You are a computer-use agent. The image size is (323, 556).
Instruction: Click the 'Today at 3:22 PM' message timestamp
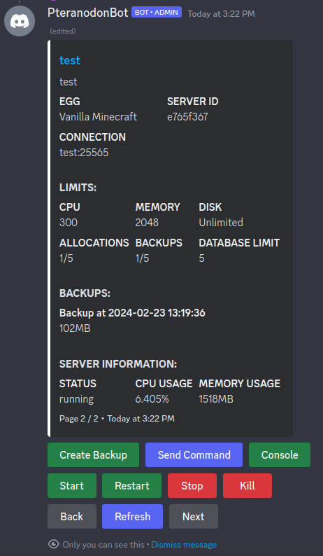click(x=221, y=14)
